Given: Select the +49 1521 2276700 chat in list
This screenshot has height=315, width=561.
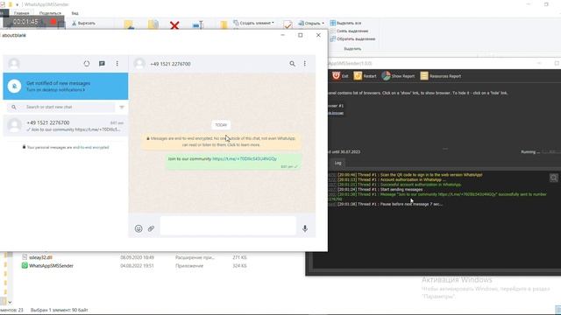Looking at the screenshot, I should 66,126.
